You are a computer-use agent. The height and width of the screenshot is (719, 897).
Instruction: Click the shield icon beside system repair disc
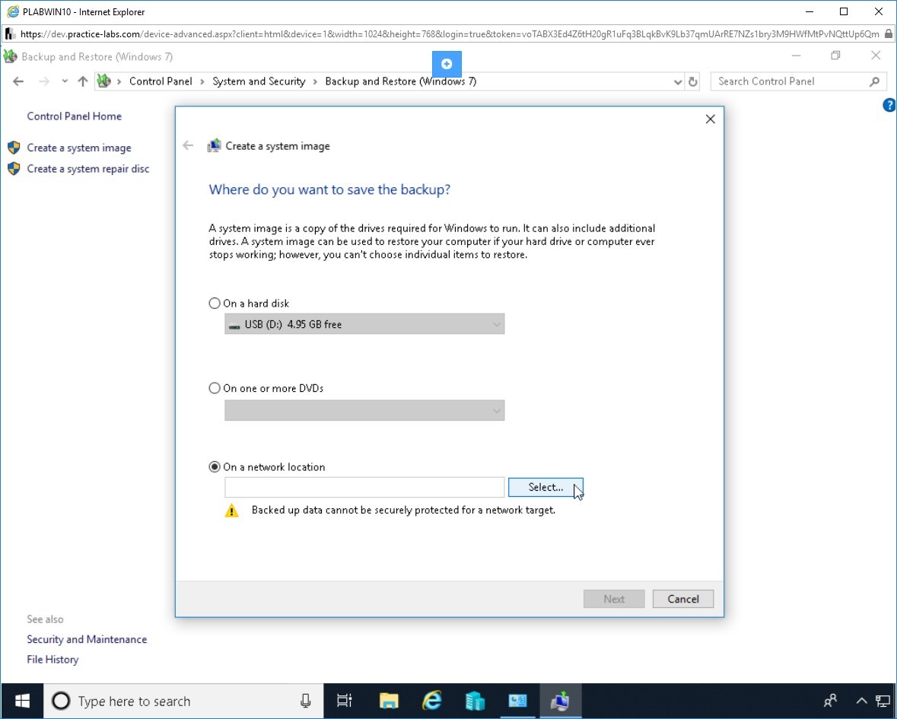pos(14,169)
